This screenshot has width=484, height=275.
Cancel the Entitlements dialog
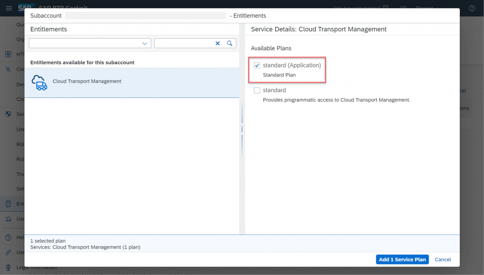[442, 259]
